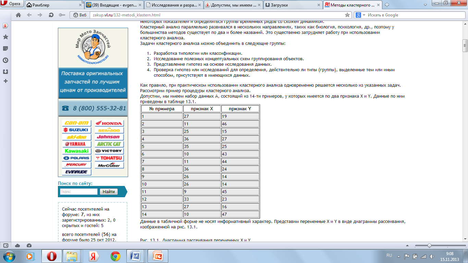
Task: Close the Загрузки tab
Action: point(318,5)
